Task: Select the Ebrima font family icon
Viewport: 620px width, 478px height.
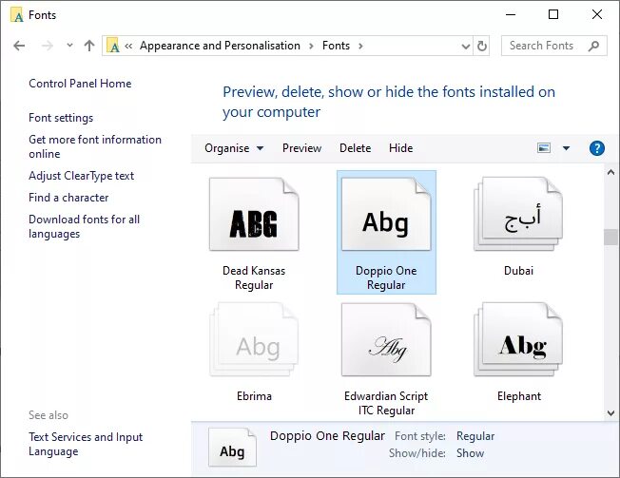Action: 254,340
